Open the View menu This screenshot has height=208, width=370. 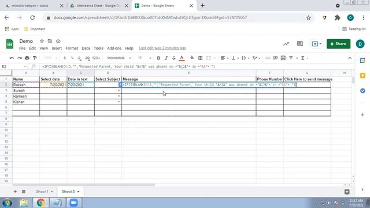(x=44, y=48)
